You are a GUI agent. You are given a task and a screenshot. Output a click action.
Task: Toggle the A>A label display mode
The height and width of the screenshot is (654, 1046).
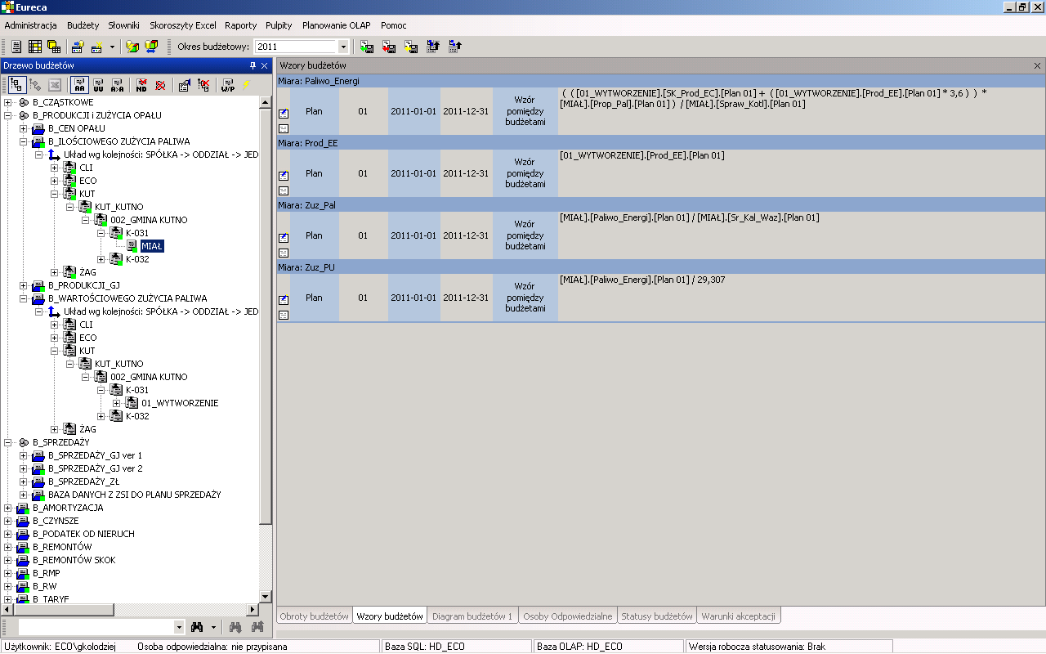118,84
